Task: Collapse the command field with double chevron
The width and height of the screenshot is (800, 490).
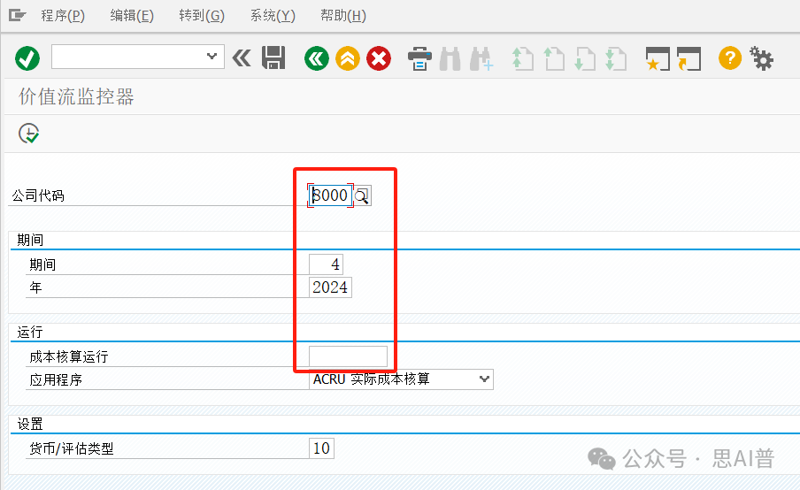Action: tap(242, 58)
